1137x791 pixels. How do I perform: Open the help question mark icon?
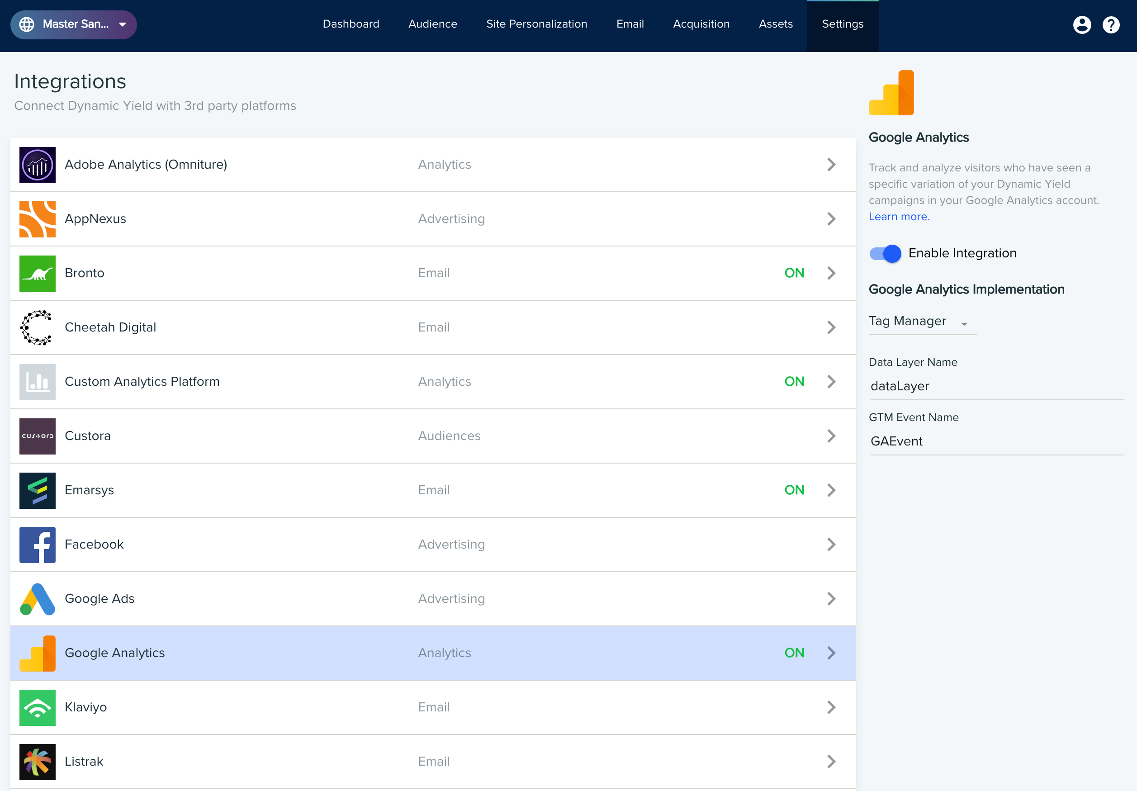click(1111, 25)
